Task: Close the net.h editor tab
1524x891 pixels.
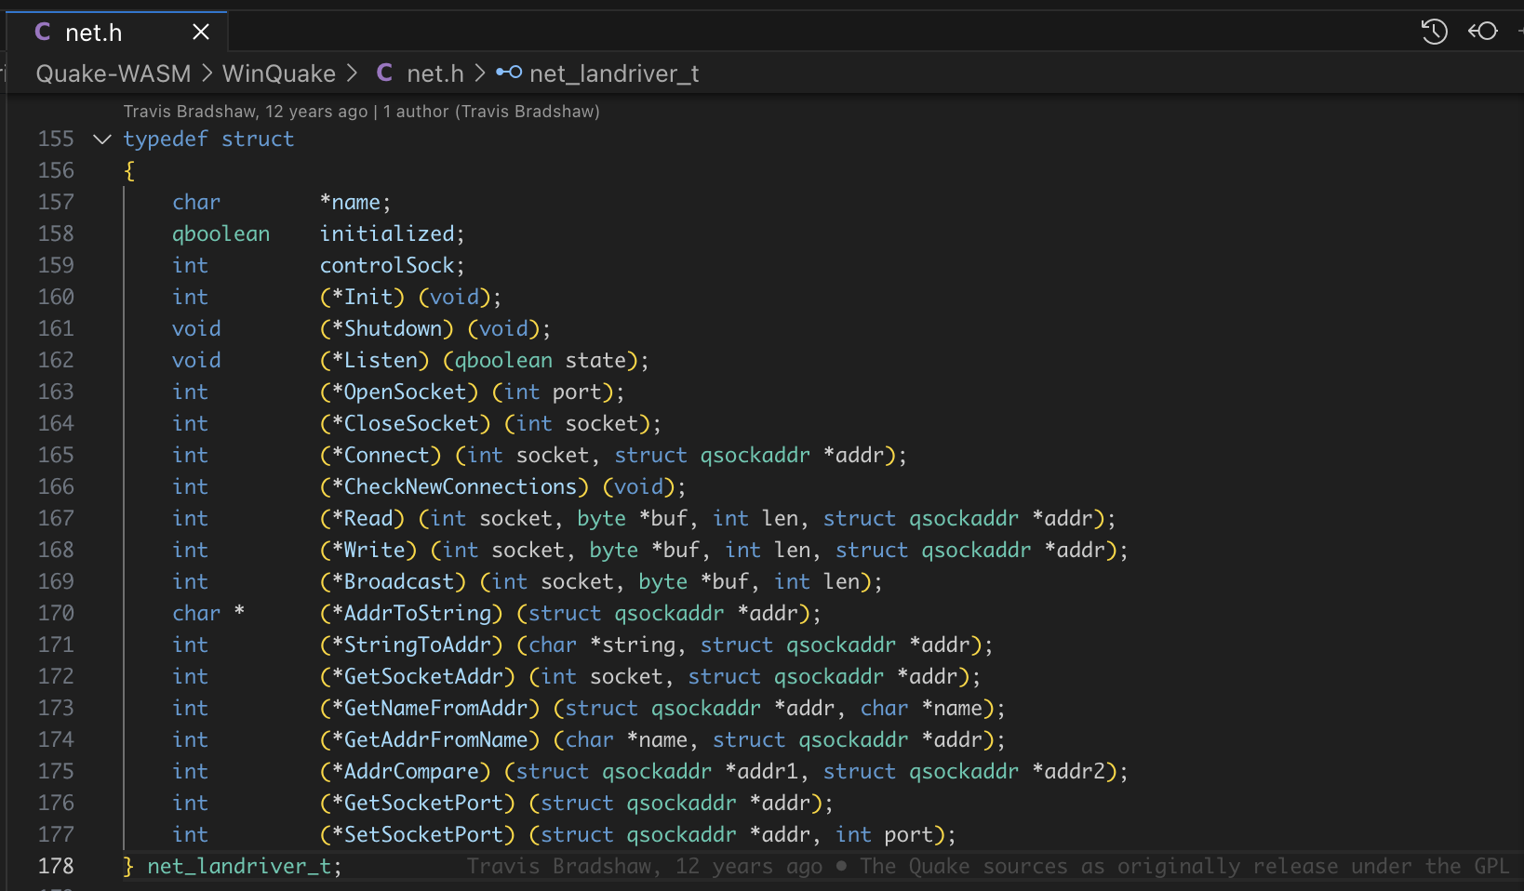Action: point(200,33)
